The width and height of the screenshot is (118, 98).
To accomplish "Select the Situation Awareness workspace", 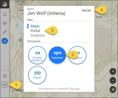I will (x=37, y=55).
